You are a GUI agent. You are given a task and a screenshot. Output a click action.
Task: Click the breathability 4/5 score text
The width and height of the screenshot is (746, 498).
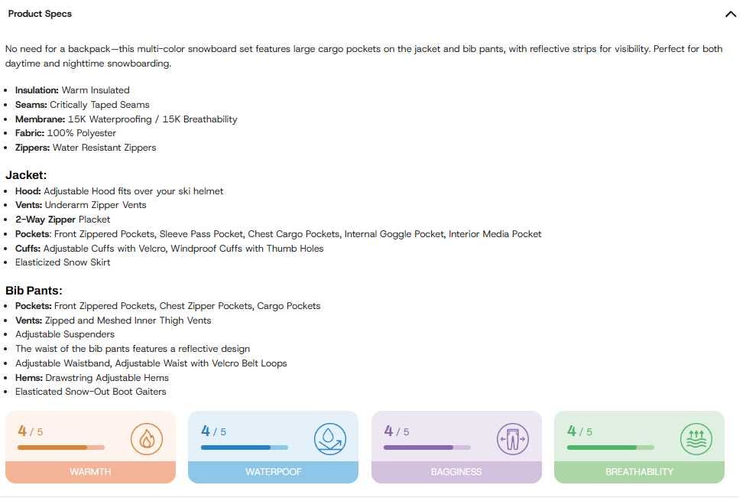tap(580, 431)
